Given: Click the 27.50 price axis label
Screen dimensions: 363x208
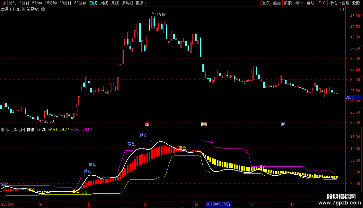Looking at the screenshot, I should pos(355,91).
